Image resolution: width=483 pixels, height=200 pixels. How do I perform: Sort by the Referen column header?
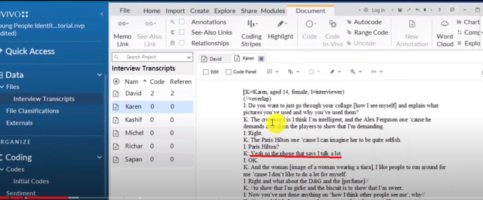click(181, 82)
